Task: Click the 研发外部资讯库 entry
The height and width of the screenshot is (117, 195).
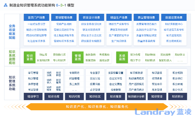Action: click(x=91, y=30)
